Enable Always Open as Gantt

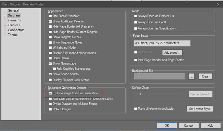point(136,22)
